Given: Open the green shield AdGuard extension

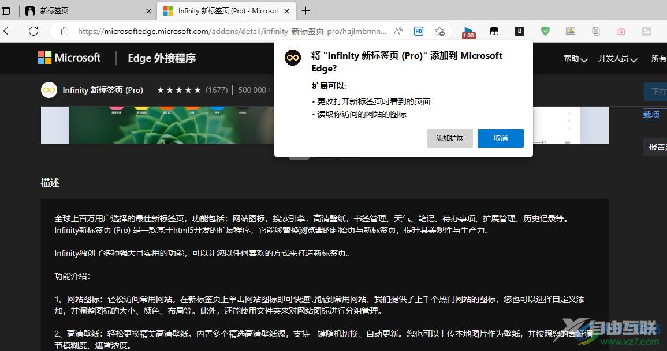Looking at the screenshot, I should [545, 31].
